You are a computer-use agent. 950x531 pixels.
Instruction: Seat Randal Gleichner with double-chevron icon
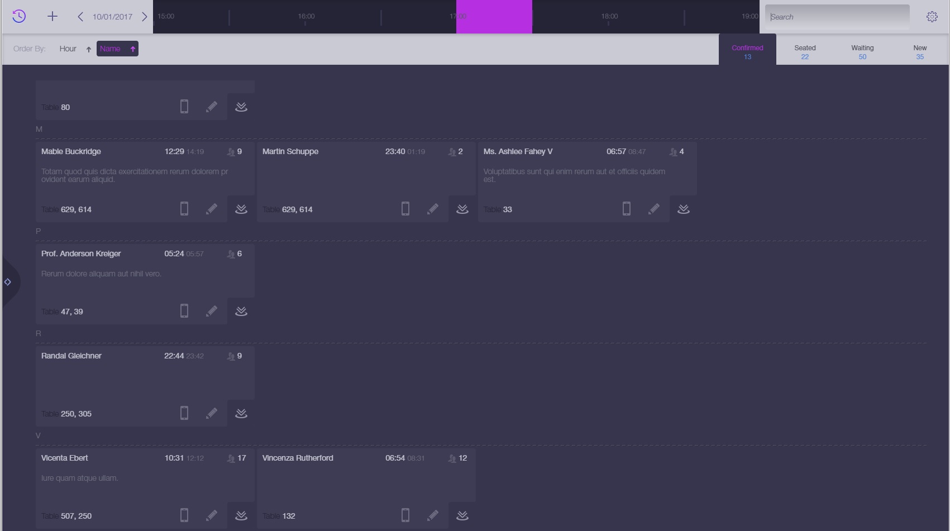pyautogui.click(x=241, y=413)
